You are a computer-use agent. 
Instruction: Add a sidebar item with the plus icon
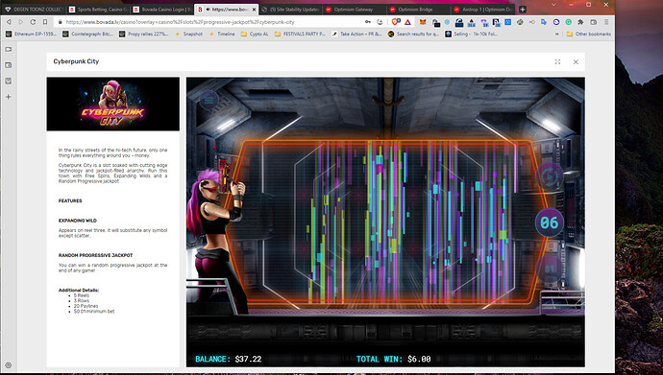pos(8,97)
